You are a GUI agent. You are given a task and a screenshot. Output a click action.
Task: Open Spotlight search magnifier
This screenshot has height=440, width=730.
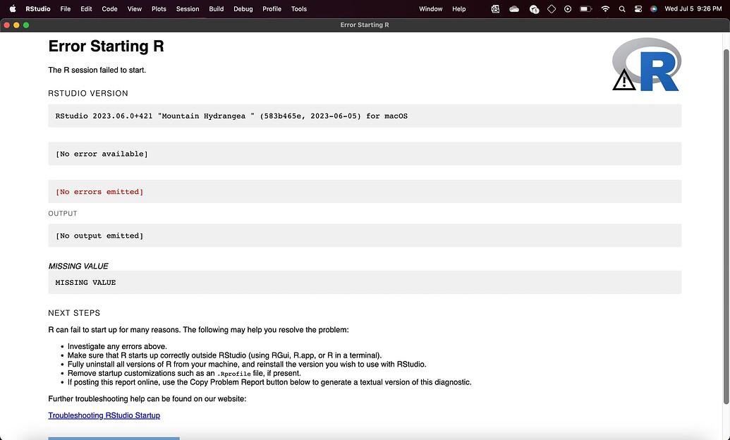point(622,9)
